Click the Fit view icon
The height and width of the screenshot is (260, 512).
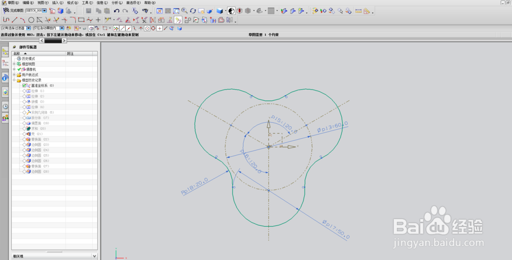click(159, 11)
